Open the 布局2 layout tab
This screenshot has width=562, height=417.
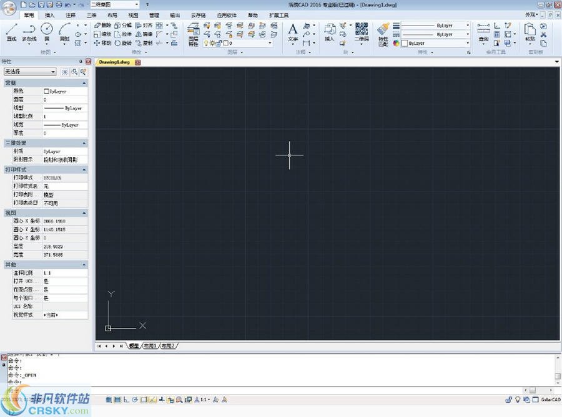tap(168, 346)
